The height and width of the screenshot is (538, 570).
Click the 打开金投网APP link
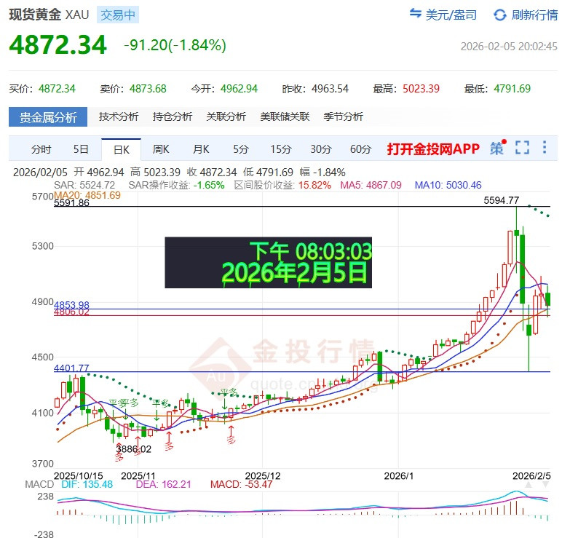point(433,149)
